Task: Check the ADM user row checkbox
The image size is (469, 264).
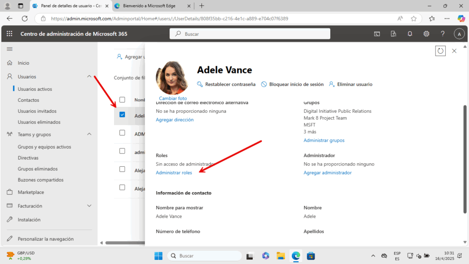Action: (x=122, y=132)
